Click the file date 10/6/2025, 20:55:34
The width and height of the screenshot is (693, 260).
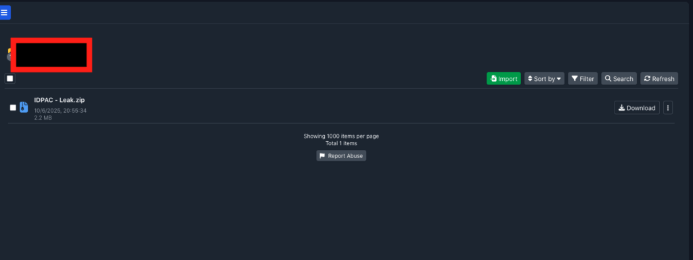point(60,111)
